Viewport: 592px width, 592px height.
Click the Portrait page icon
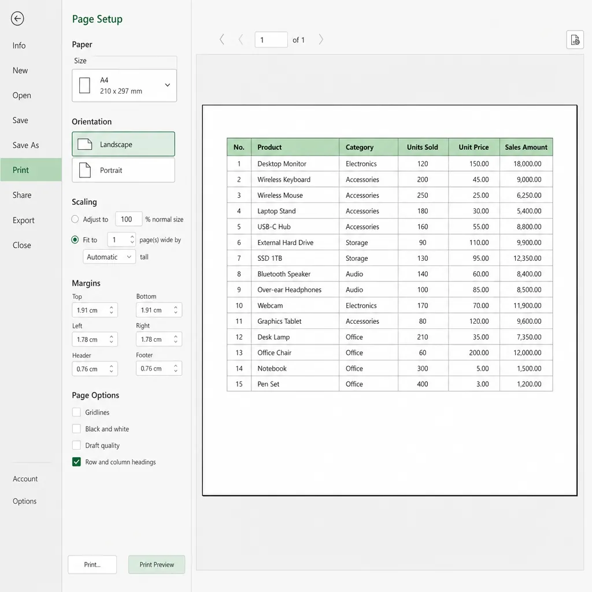click(85, 170)
